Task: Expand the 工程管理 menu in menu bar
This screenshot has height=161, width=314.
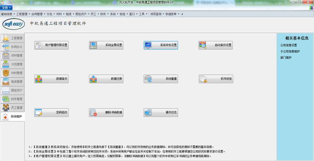Action: coord(23,14)
